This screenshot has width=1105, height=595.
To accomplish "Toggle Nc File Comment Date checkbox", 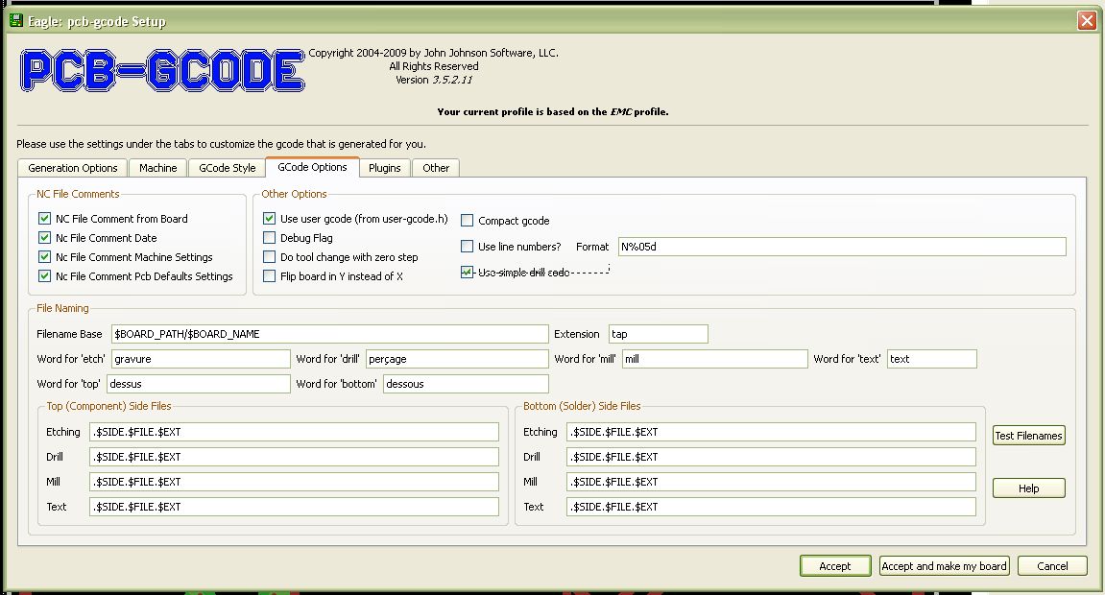I will point(45,238).
